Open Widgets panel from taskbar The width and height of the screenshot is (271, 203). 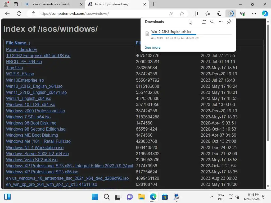coord(7,197)
